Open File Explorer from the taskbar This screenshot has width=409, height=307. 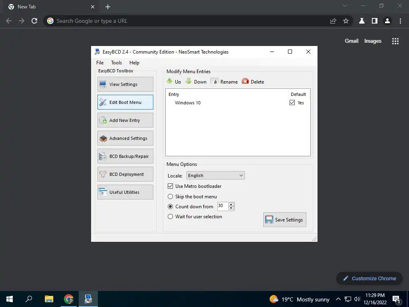[49, 299]
